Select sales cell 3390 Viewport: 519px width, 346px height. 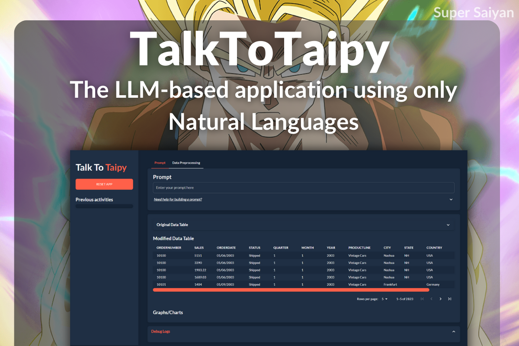tap(198, 263)
